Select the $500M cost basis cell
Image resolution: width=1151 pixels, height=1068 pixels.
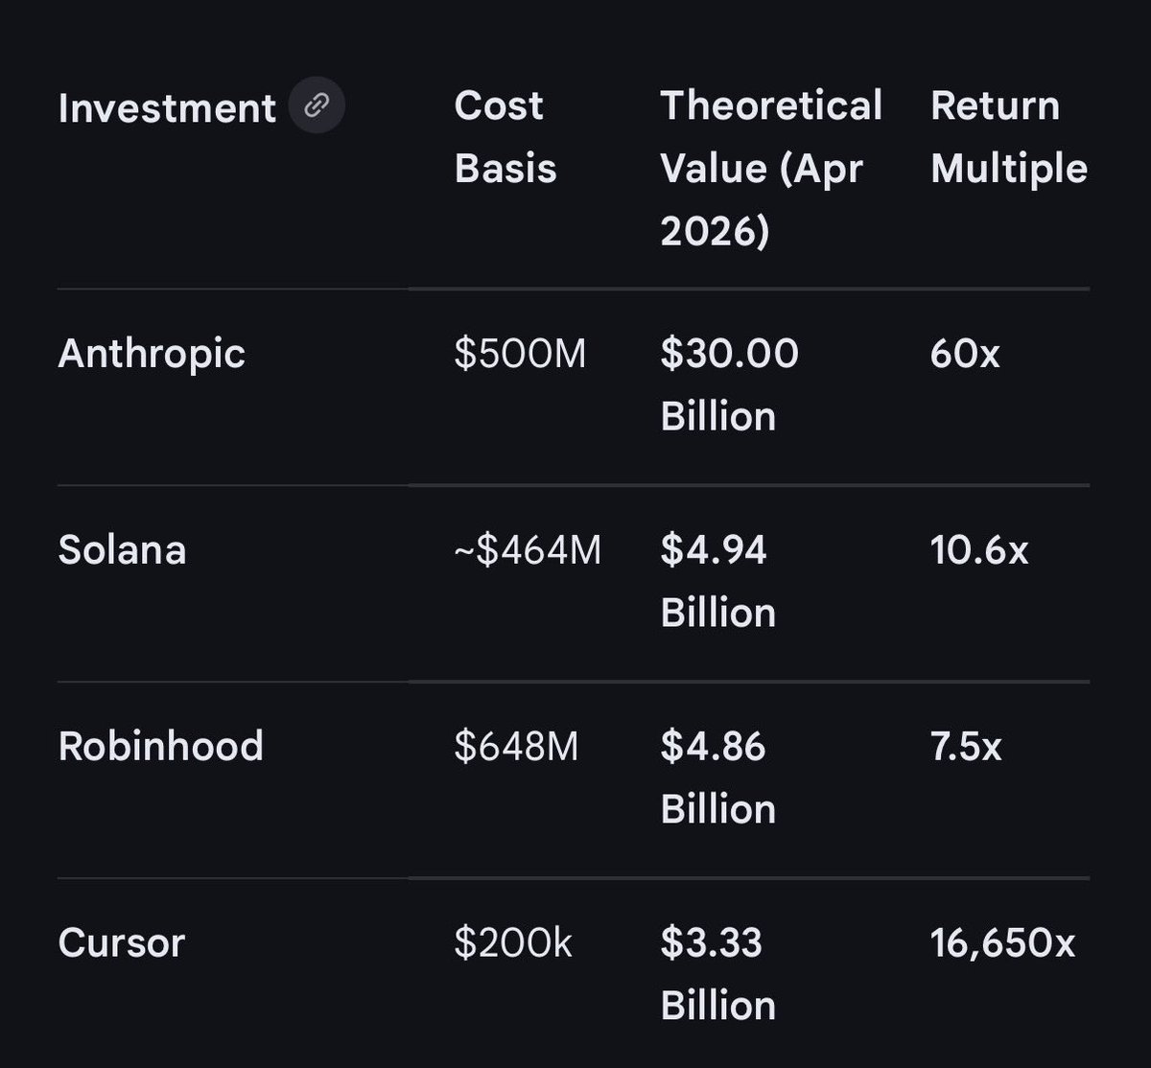pyautogui.click(x=520, y=354)
